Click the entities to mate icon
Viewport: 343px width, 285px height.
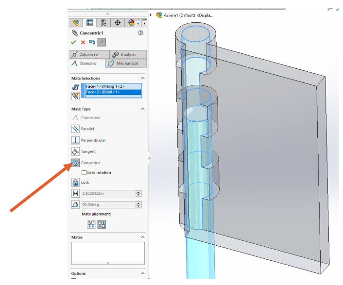[75, 87]
